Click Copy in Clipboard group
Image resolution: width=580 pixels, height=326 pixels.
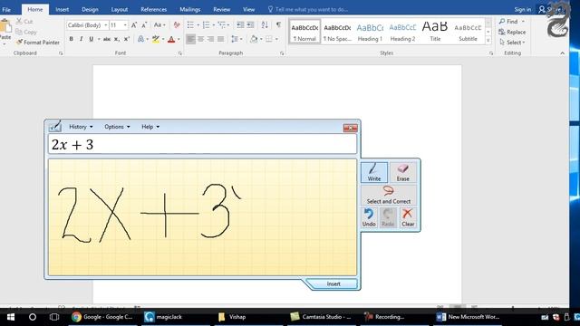click(26, 33)
